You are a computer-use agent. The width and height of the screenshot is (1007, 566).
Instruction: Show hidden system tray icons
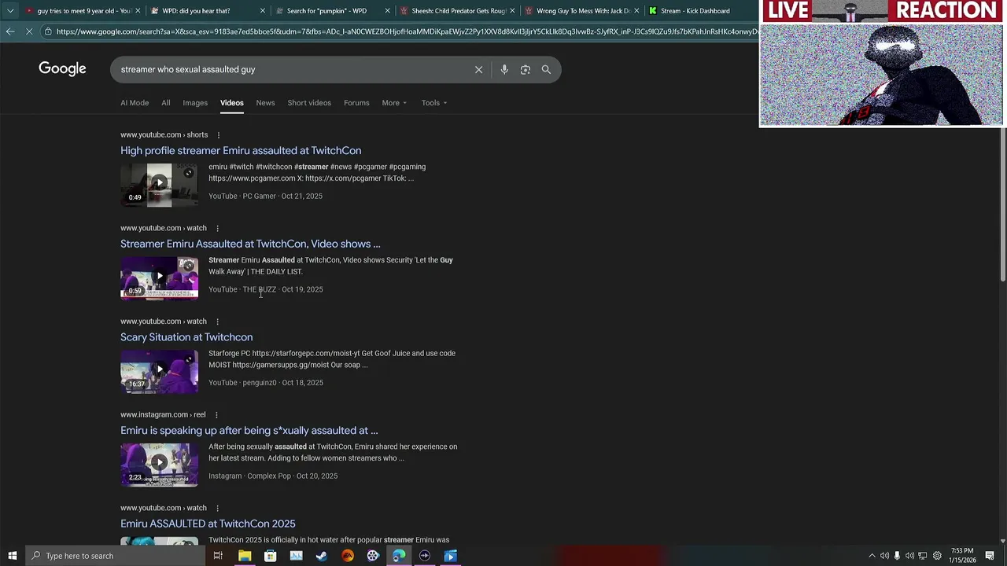click(872, 556)
